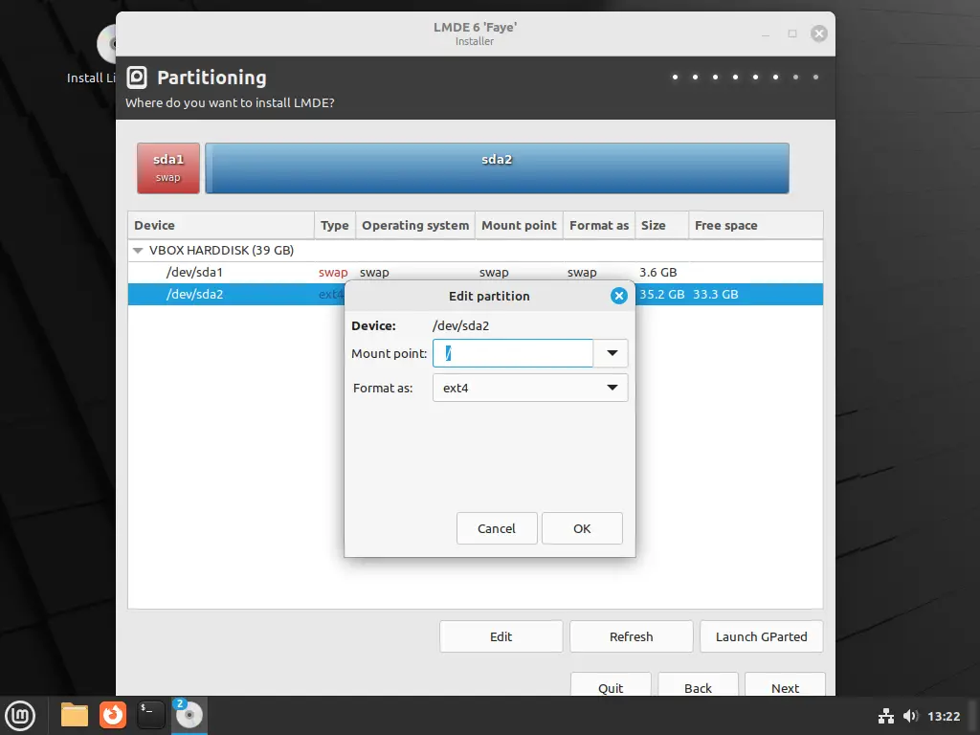Open the Mount point dropdown arrow

click(612, 353)
